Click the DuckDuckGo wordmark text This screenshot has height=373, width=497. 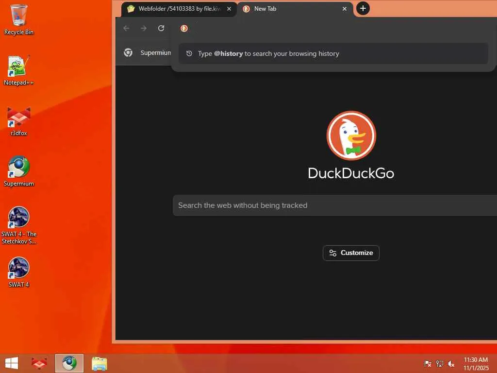point(351,173)
